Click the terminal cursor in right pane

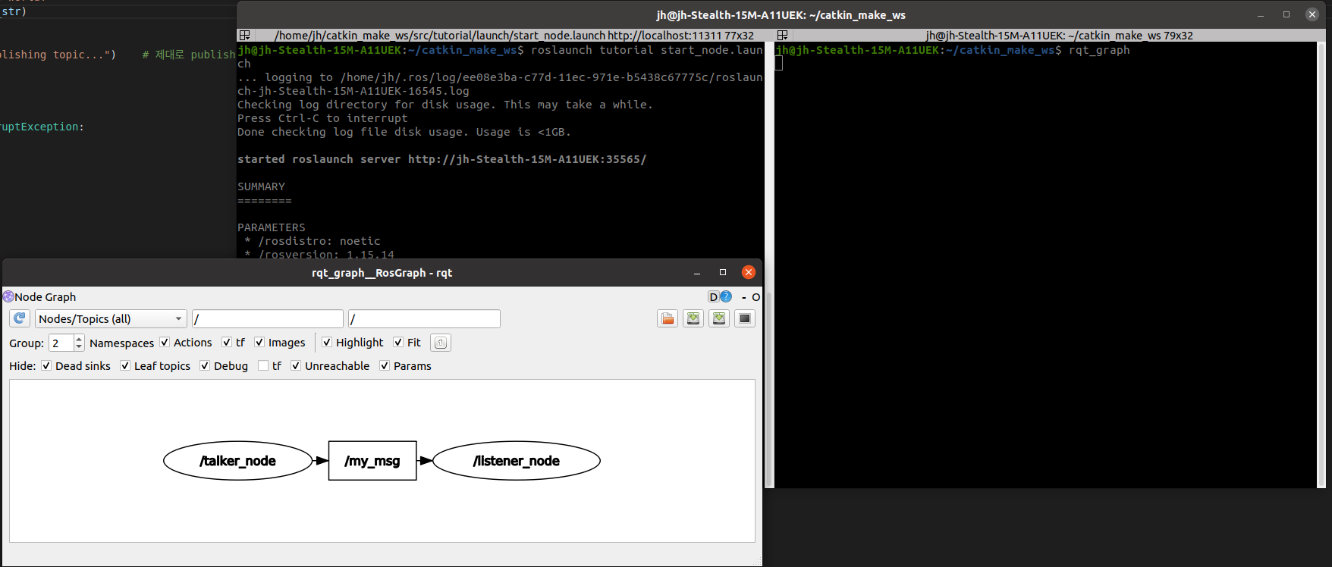point(778,64)
